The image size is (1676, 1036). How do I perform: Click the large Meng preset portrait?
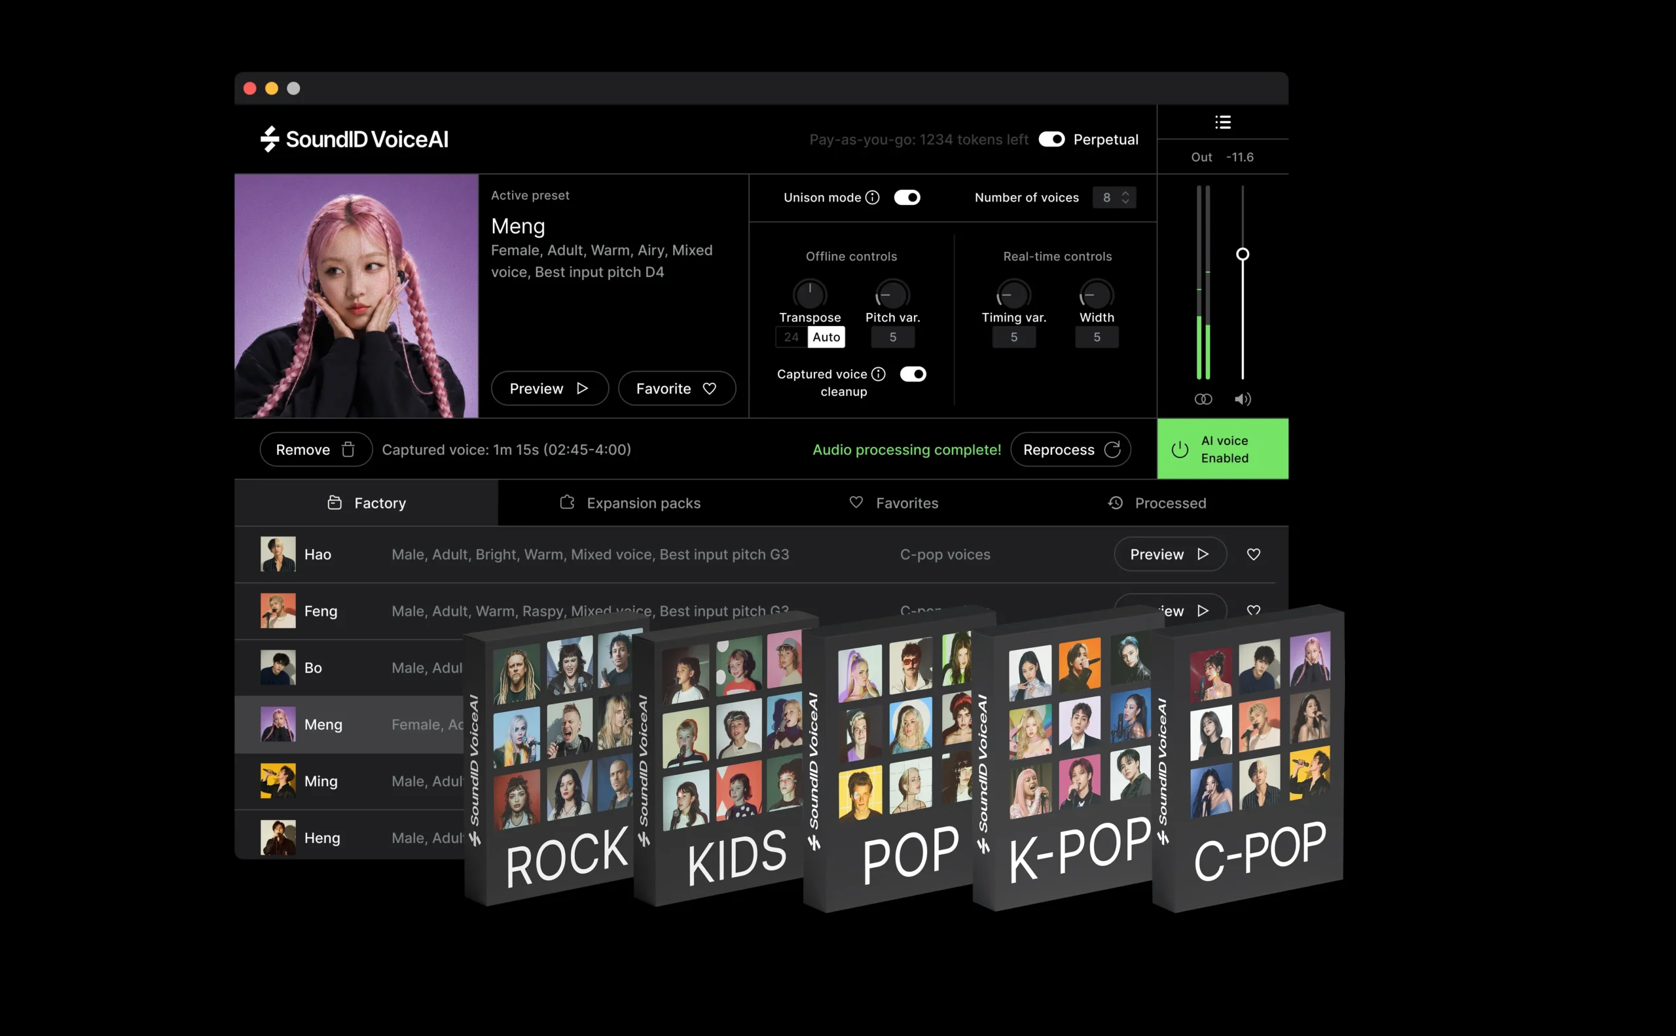coord(356,296)
